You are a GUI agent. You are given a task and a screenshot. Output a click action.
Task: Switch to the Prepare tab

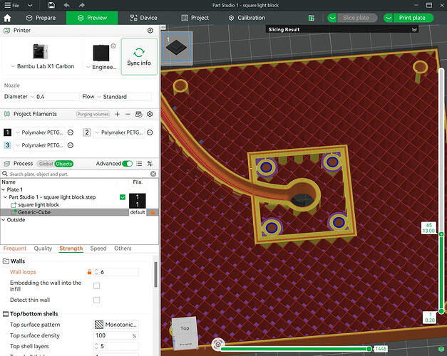tap(41, 18)
